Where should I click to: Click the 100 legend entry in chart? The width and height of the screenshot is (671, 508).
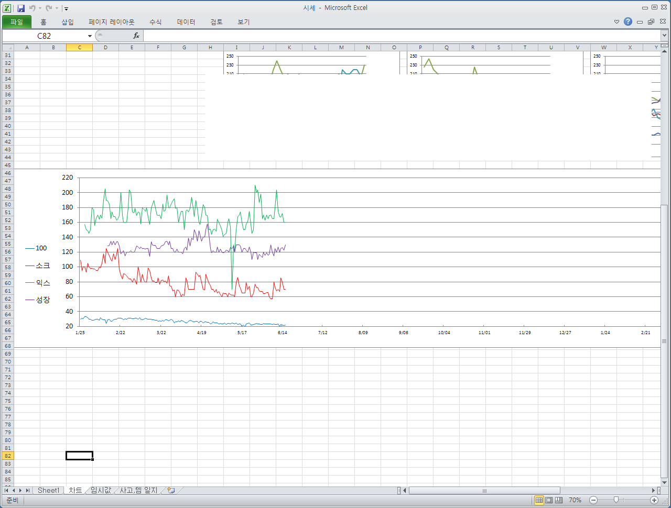point(36,248)
